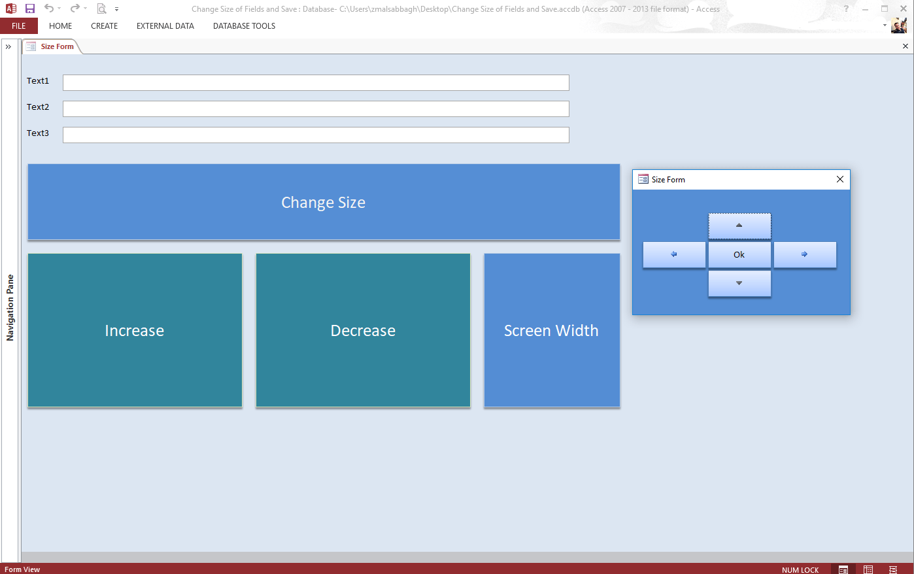
Task: Click inside the Text2 input field
Action: point(315,109)
